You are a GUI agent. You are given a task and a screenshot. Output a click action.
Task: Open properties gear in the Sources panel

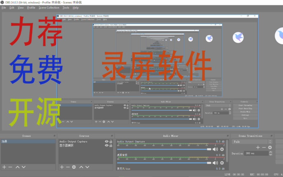coord(74,167)
